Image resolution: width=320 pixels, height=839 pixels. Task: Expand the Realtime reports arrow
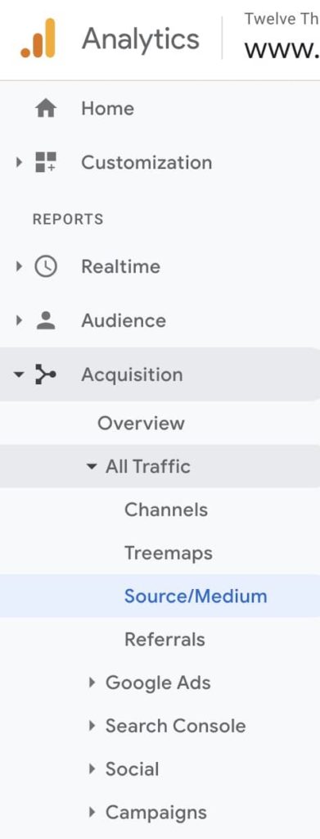pyautogui.click(x=20, y=266)
